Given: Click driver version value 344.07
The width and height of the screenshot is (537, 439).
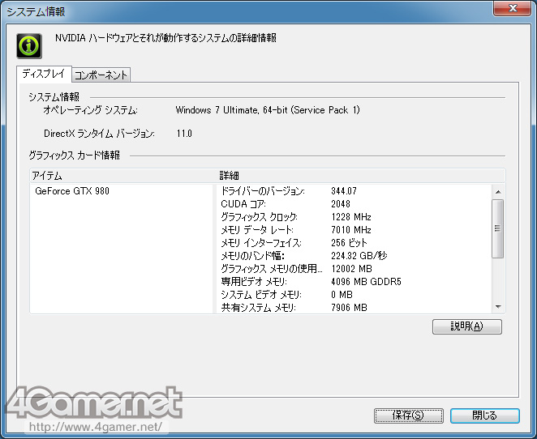Looking at the screenshot, I should pos(344,191).
